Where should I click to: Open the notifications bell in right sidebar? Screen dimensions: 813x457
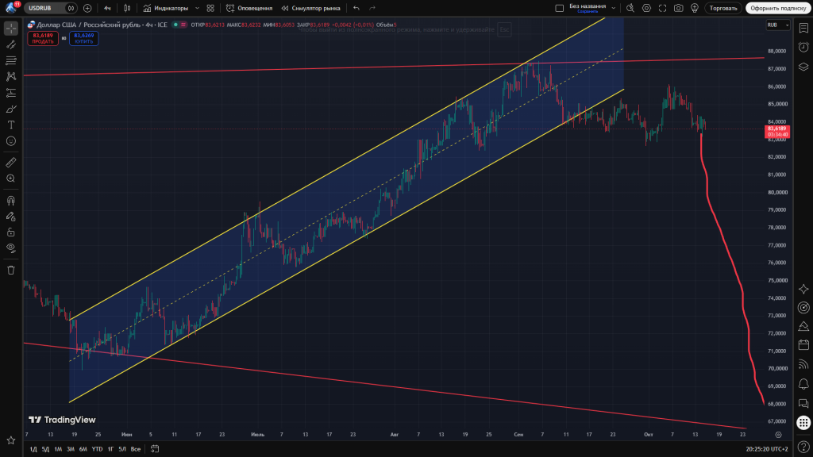coord(803,384)
